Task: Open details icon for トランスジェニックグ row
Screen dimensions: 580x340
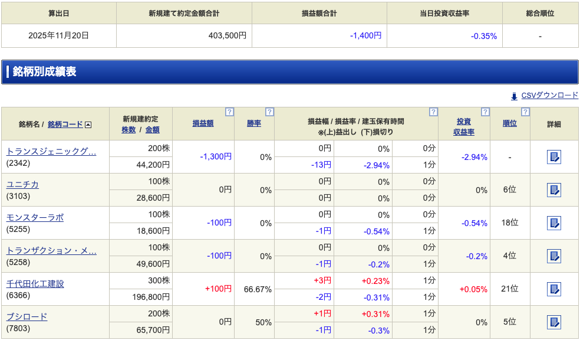Action: 553,157
